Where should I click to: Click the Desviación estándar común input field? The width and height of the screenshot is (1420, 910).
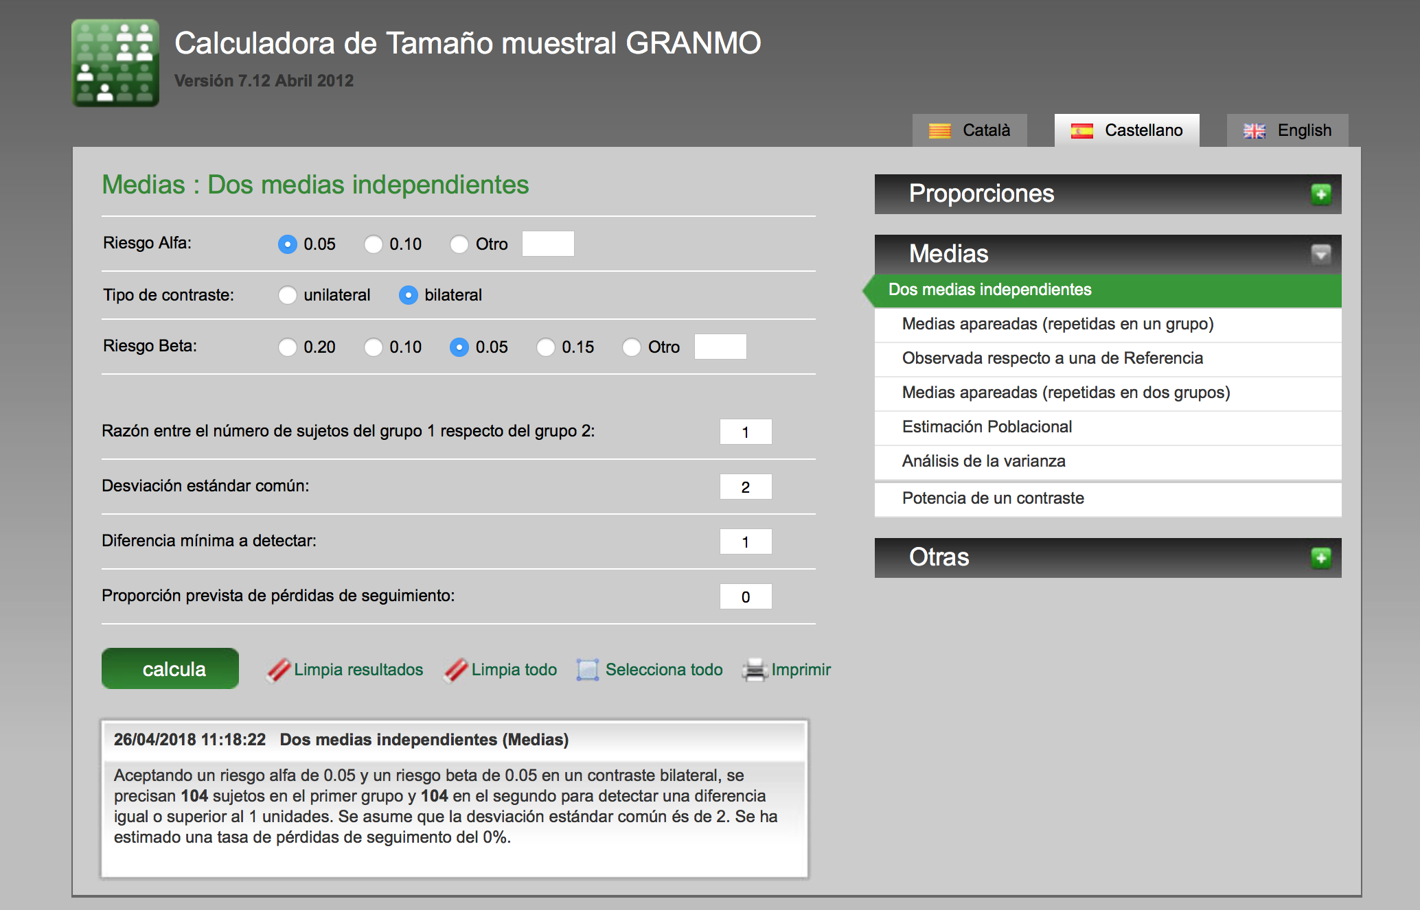pyautogui.click(x=745, y=487)
